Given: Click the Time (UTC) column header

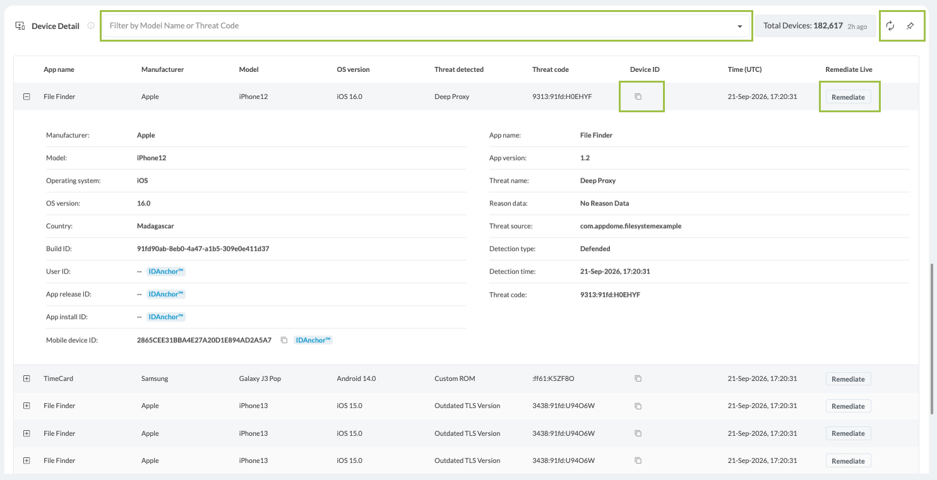Looking at the screenshot, I should (x=745, y=69).
